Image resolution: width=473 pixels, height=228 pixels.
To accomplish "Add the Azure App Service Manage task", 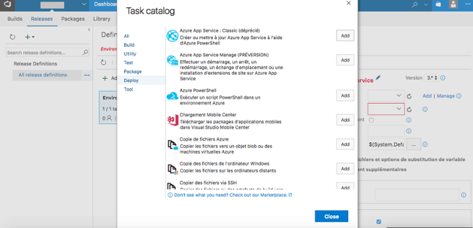I will coord(345,60).
